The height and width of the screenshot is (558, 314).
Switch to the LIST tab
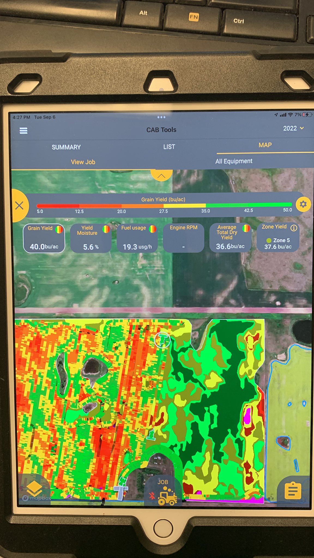tap(169, 147)
